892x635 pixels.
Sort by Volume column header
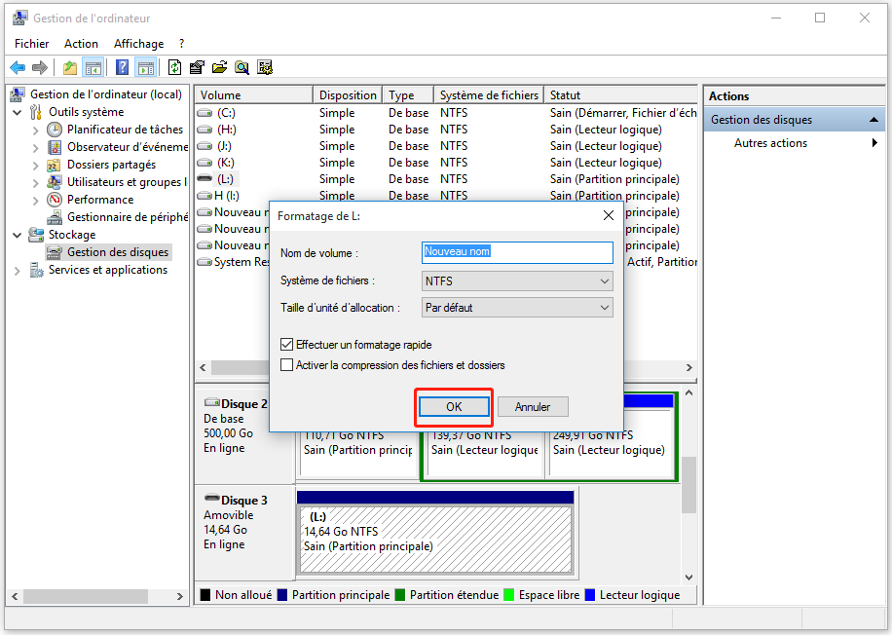pos(254,95)
